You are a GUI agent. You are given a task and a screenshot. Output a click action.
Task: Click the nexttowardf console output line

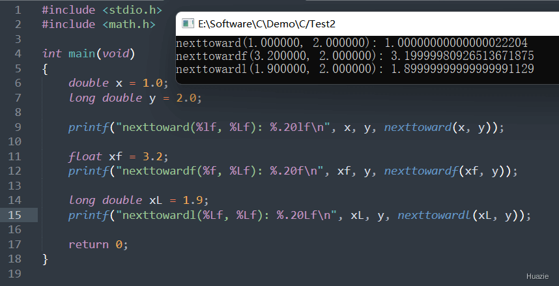pos(355,55)
